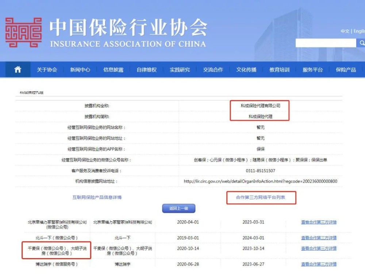Click the WeChat accounts value starting 创客保
Image resolution: width=365 pixels, height=276 pixels.
tap(261, 160)
